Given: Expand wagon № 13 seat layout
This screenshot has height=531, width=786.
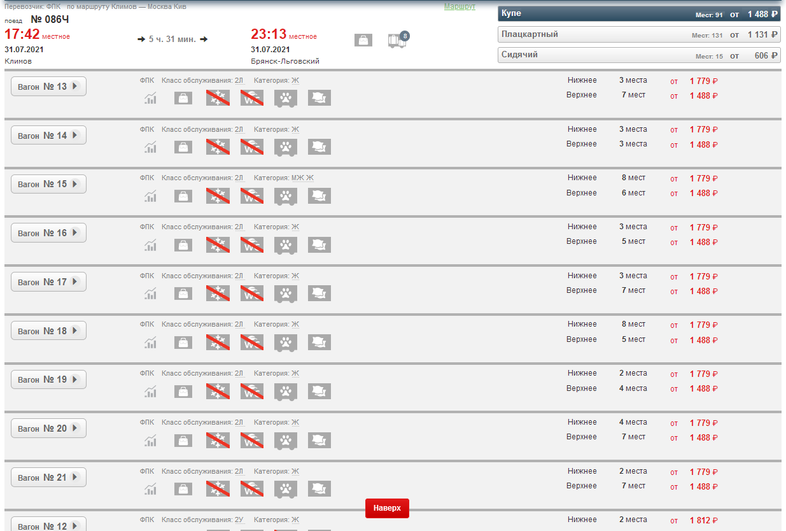Looking at the screenshot, I should coord(48,87).
